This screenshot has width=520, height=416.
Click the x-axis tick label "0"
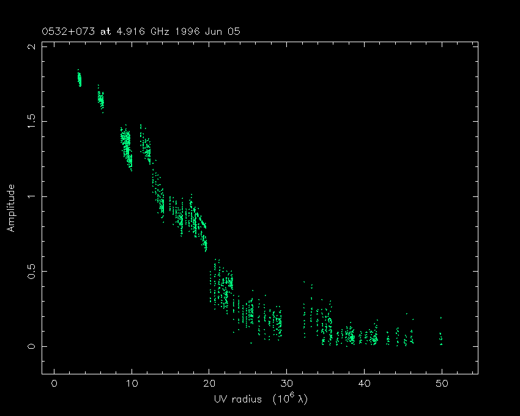point(54,384)
